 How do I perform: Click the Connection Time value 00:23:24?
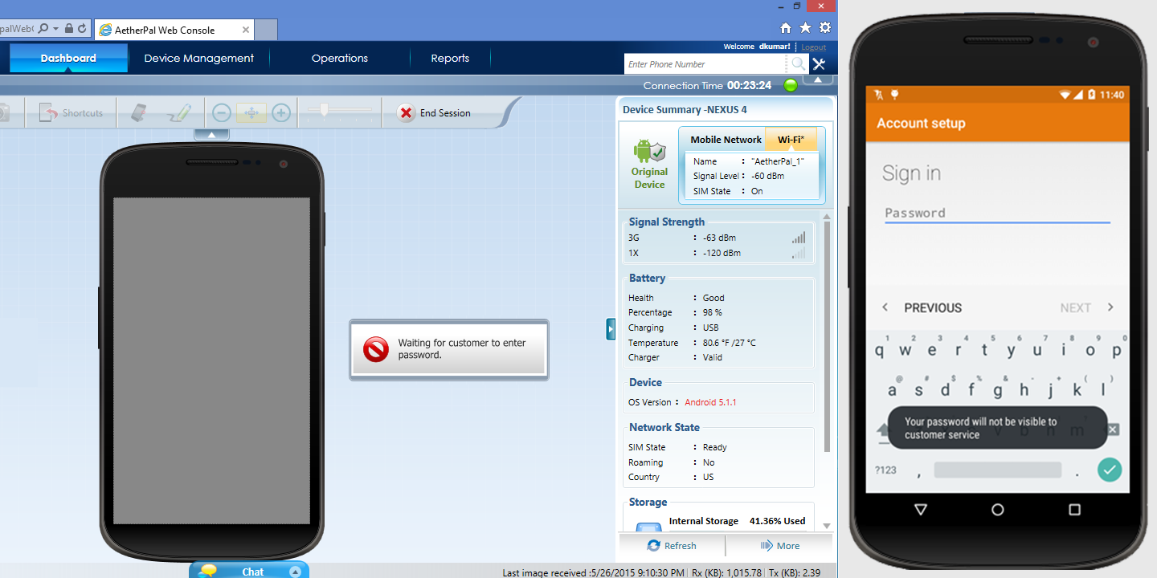(x=749, y=85)
